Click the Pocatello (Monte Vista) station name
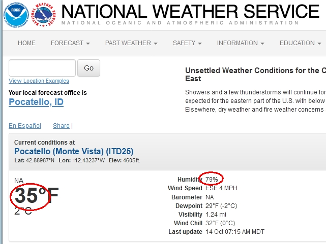 point(74,151)
